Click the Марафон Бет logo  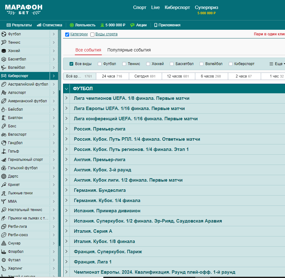click(x=24, y=10)
